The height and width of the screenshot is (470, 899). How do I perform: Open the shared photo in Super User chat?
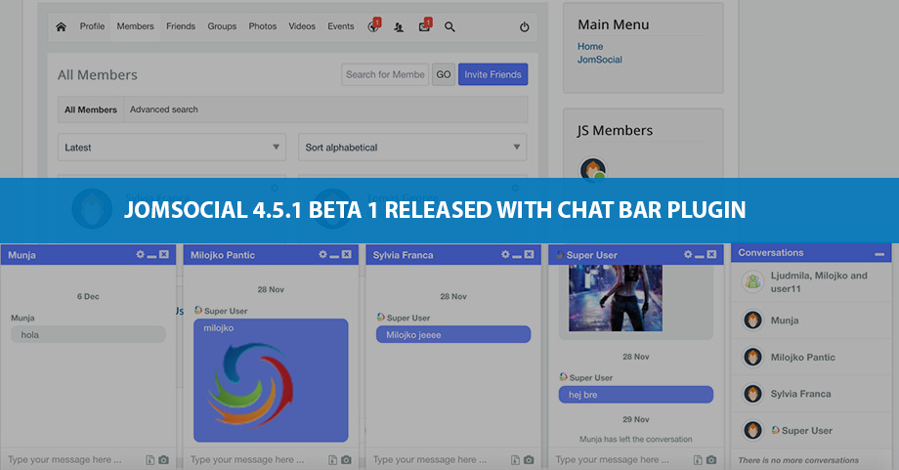616,297
